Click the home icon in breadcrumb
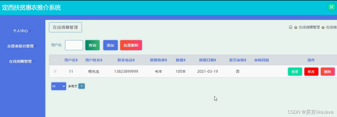 pyautogui.click(x=291, y=27)
